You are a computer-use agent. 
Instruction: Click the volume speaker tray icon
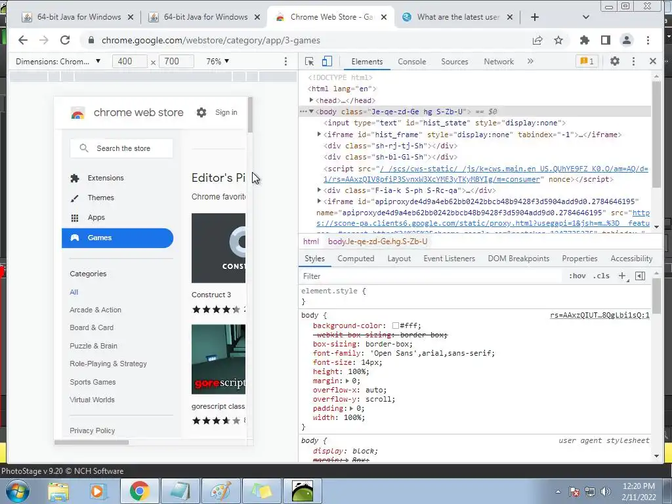pos(605,492)
